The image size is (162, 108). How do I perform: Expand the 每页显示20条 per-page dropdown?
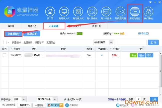coord(47,99)
